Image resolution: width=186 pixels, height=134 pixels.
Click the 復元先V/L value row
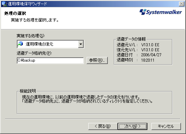(138, 50)
